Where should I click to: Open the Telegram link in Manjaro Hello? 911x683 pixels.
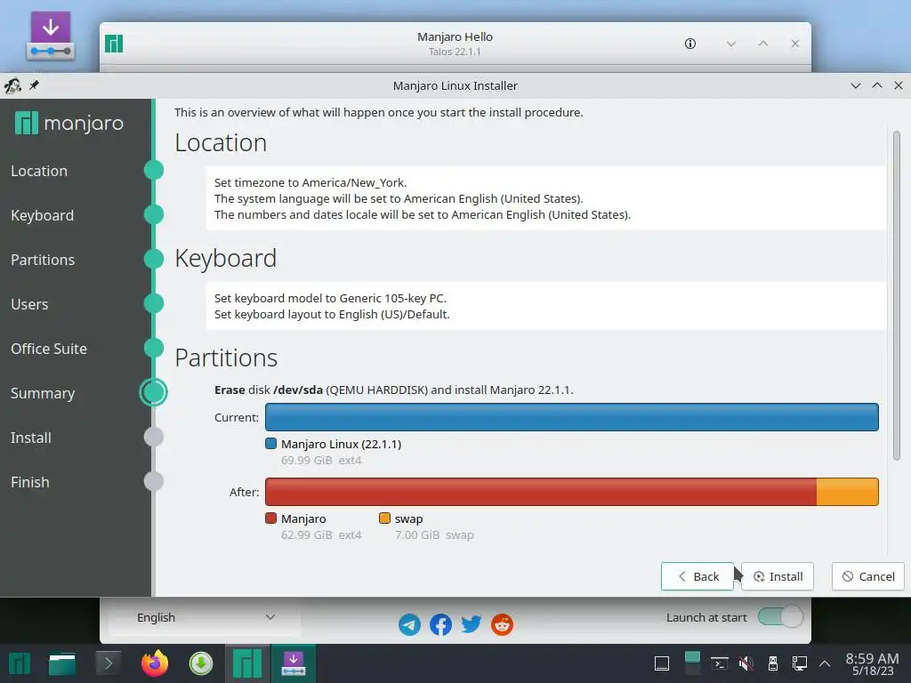click(x=409, y=625)
